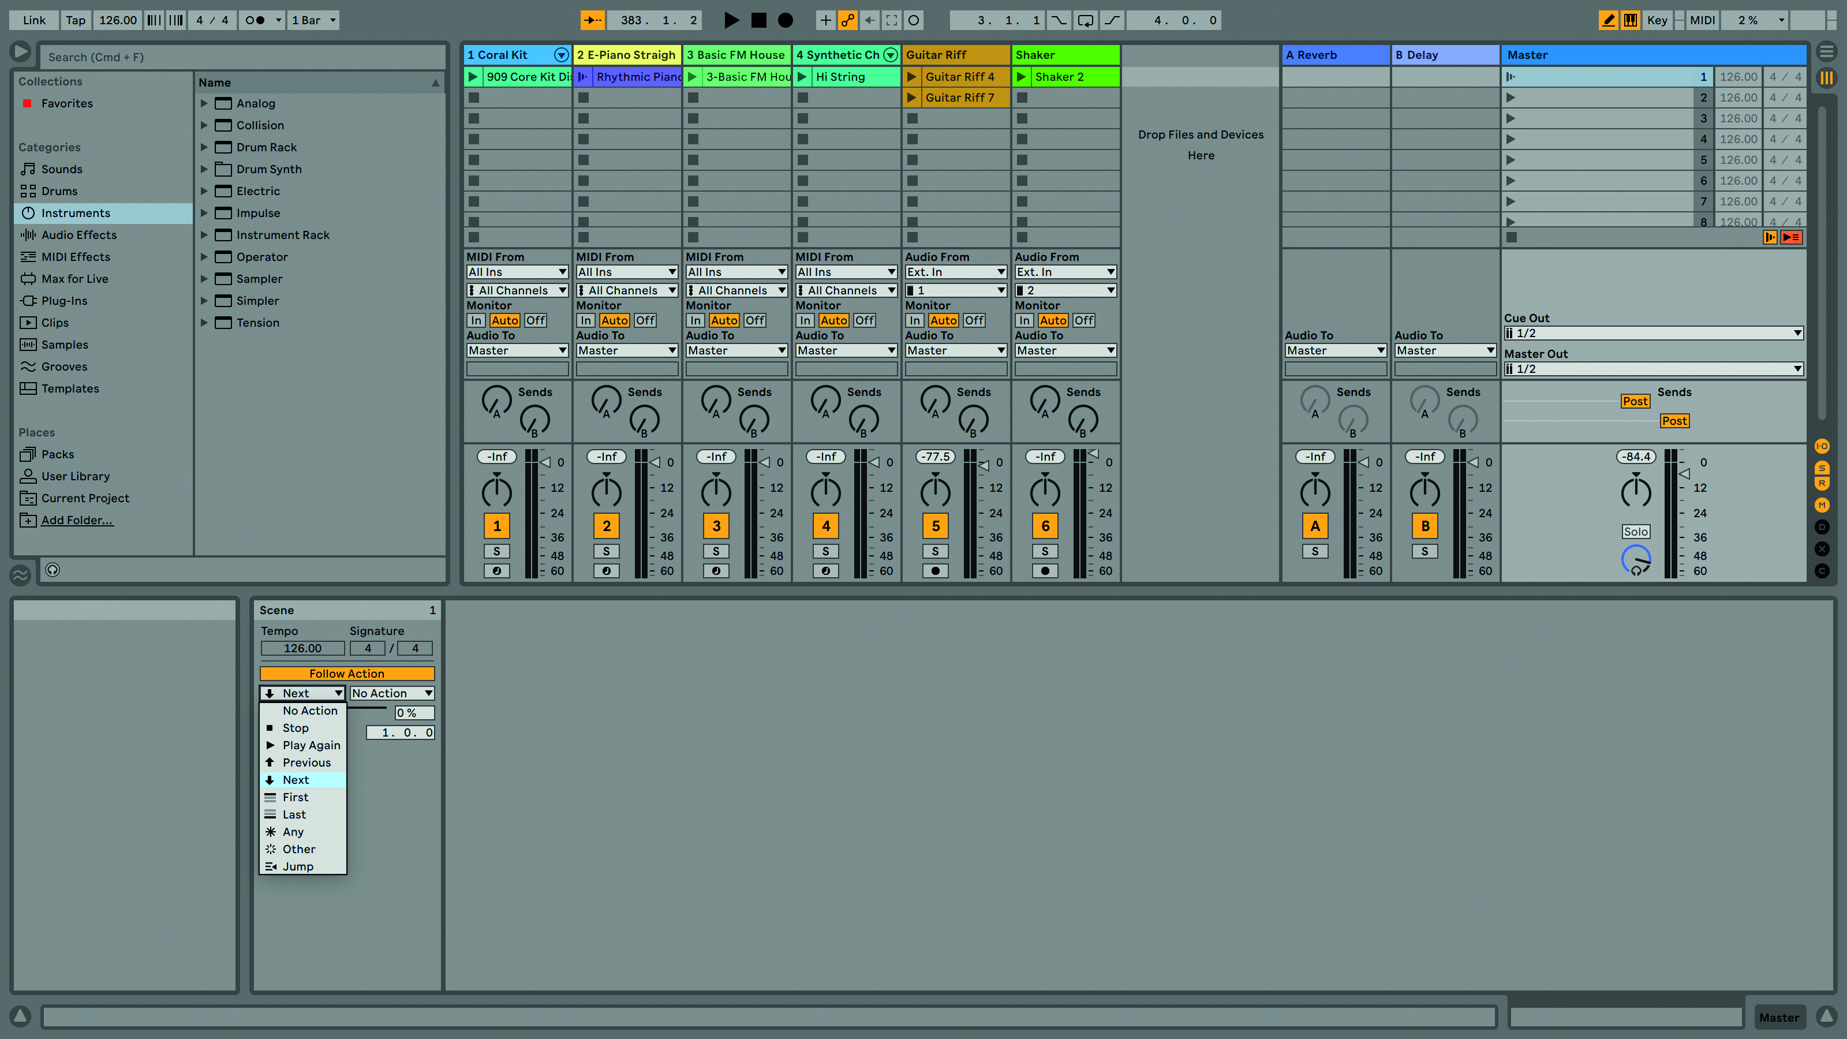Start playback with the Play button
The width and height of the screenshot is (1847, 1039).
[x=731, y=20]
